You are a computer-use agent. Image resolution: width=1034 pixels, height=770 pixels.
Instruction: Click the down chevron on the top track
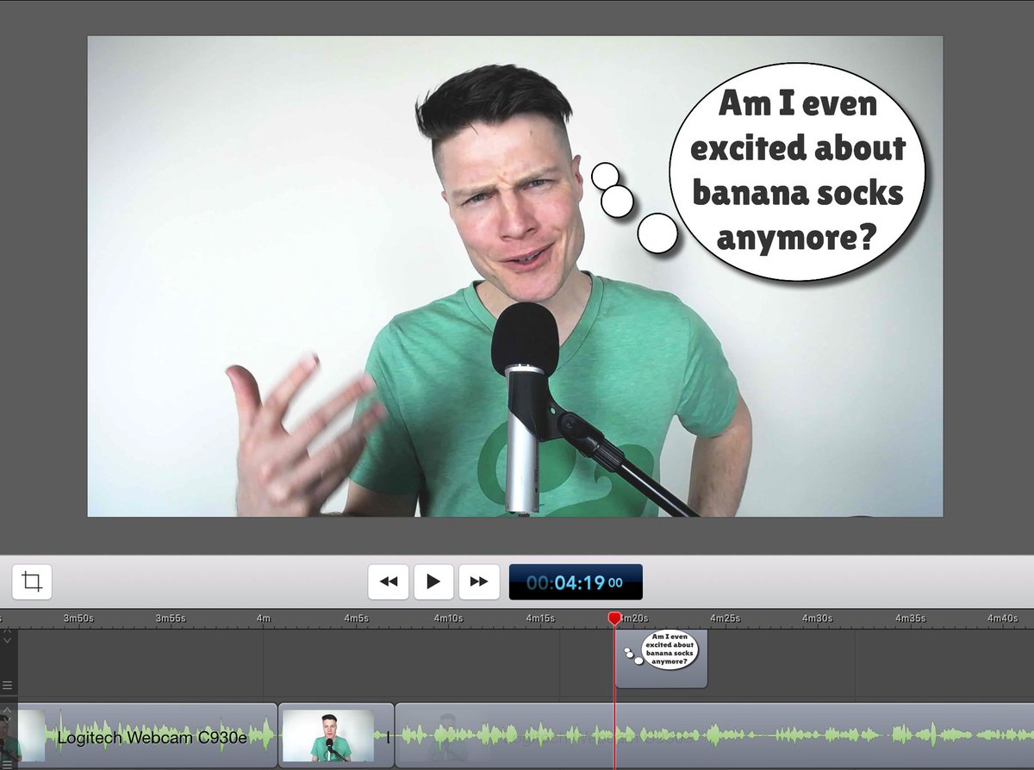[x=7, y=641]
